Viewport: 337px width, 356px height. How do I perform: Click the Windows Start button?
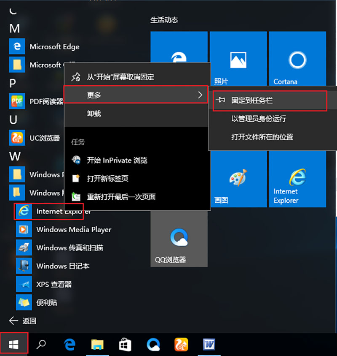pyautogui.click(x=14, y=344)
